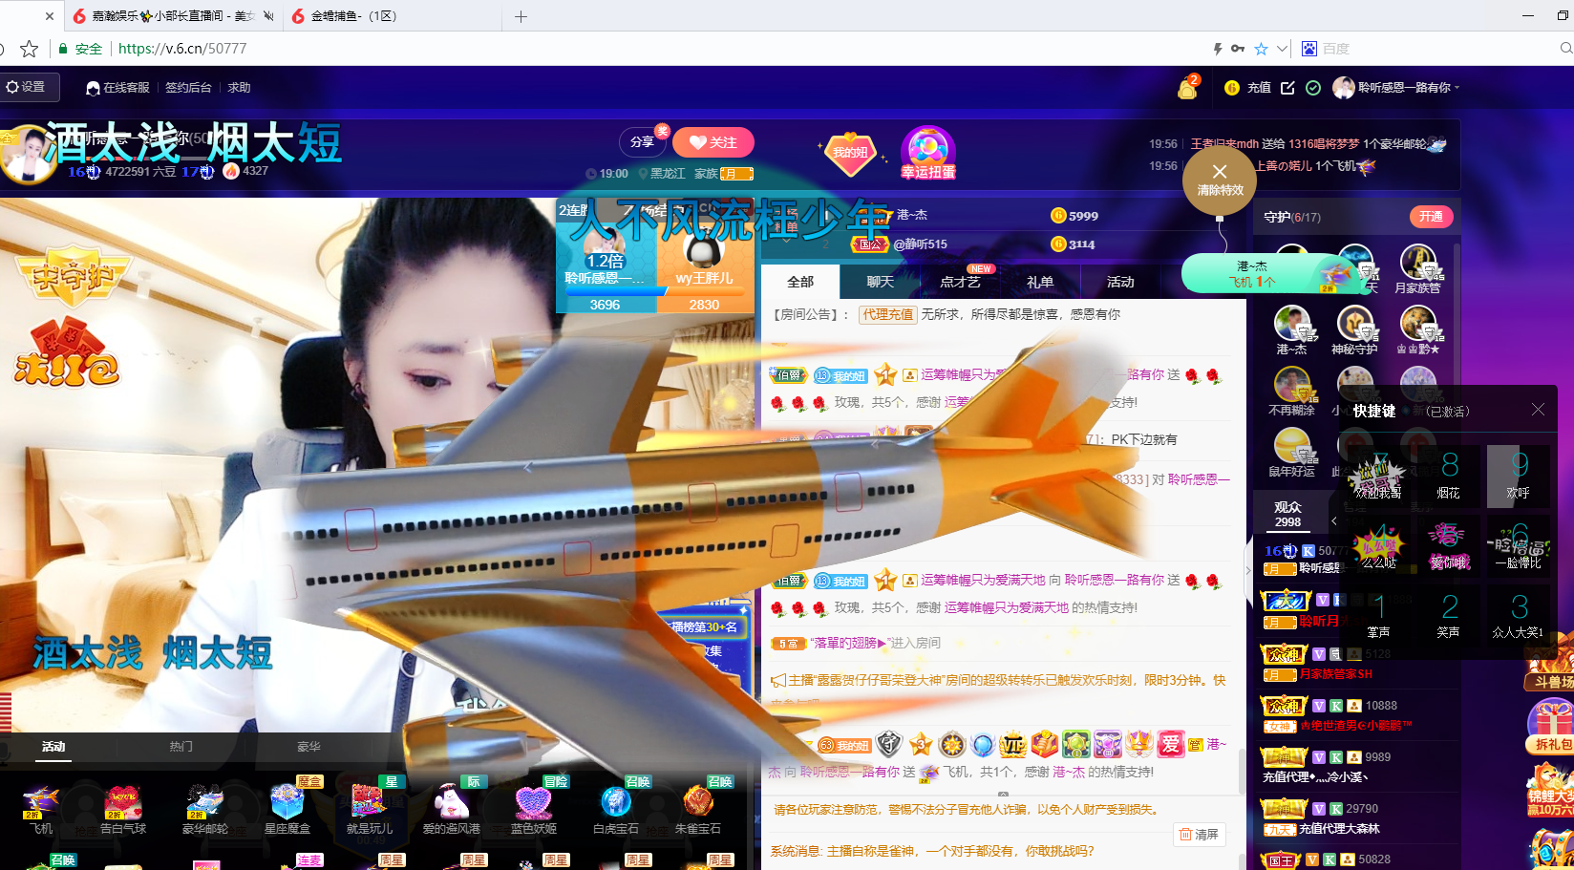1574x870 pixels.
Task: Click 开通 to activate guardian
Action: pos(1431,217)
